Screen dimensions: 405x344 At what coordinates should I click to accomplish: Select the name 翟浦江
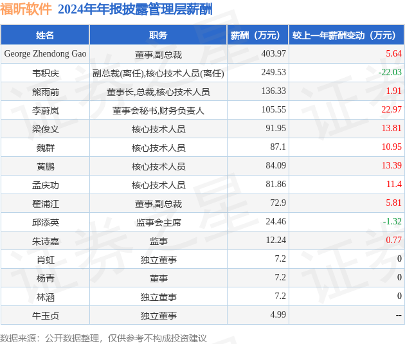click(x=46, y=204)
